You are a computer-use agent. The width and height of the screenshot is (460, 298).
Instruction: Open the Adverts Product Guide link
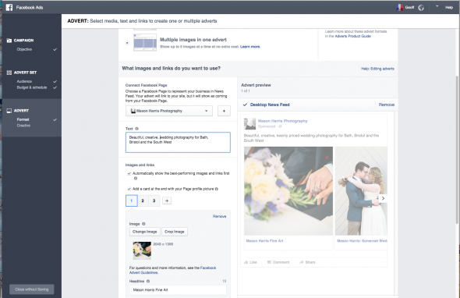tap(353, 36)
